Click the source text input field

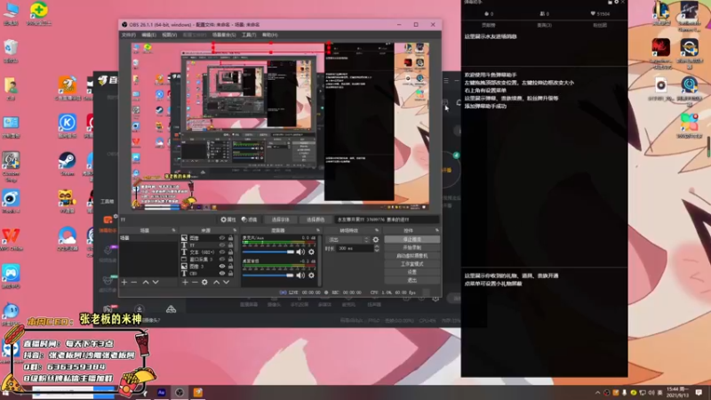pos(387,220)
